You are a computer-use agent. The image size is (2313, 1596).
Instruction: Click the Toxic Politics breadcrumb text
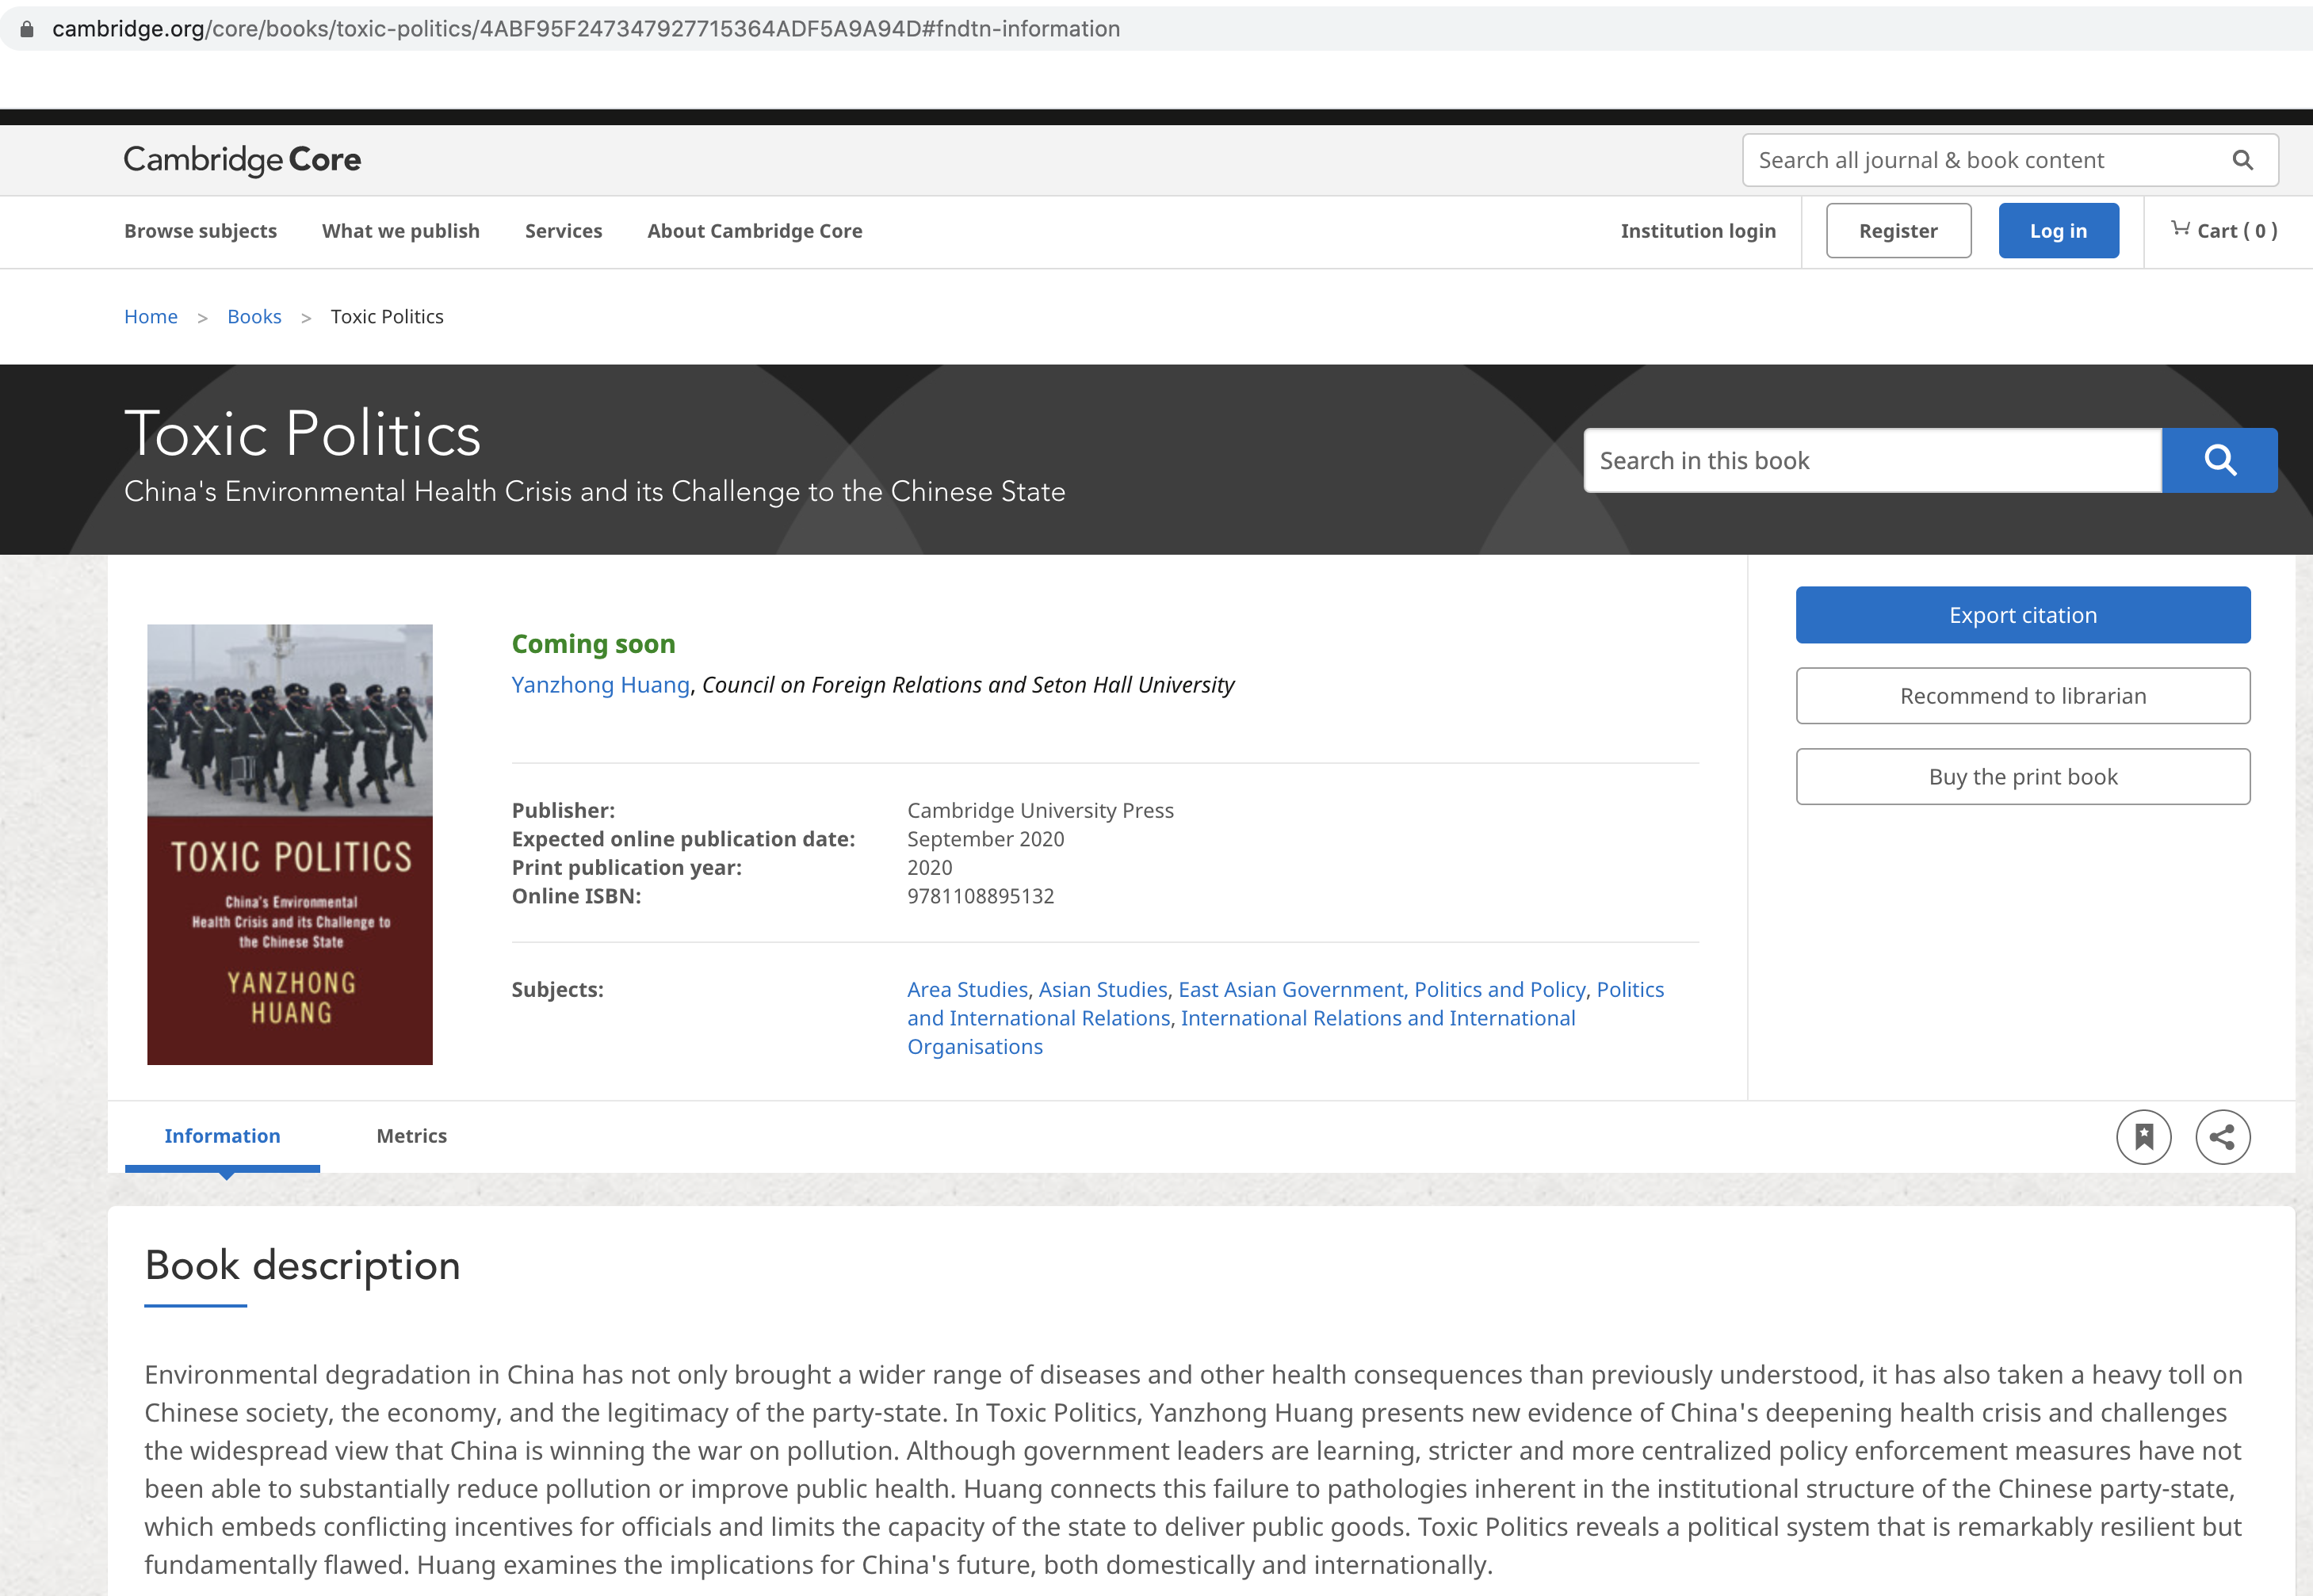click(387, 317)
